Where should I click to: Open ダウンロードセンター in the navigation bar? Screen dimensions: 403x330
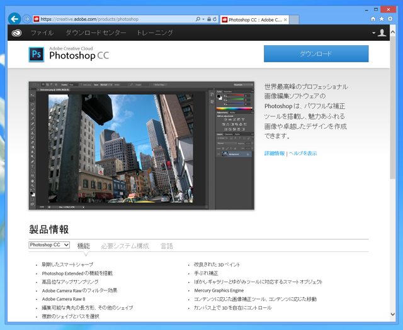click(96, 33)
